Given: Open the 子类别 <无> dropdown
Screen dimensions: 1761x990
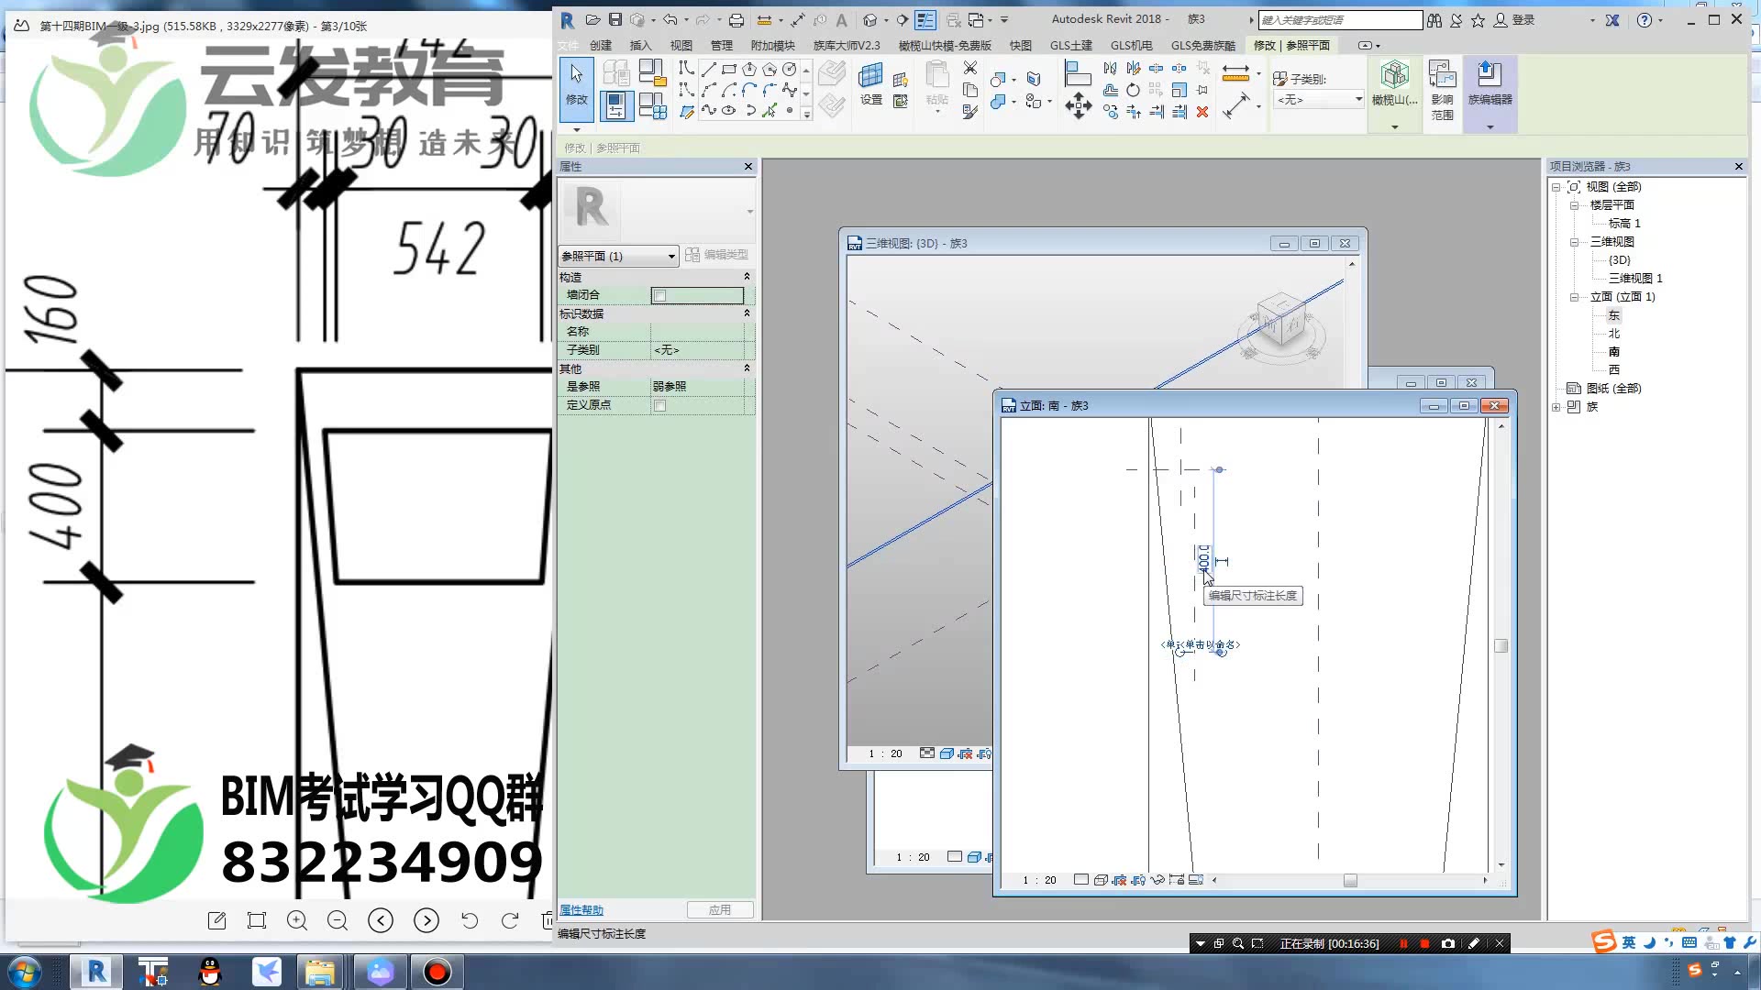Looking at the screenshot, I should (1319, 99).
